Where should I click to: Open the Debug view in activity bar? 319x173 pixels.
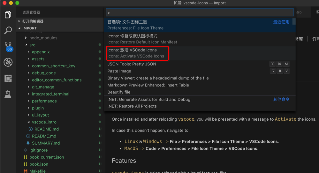click(8, 62)
